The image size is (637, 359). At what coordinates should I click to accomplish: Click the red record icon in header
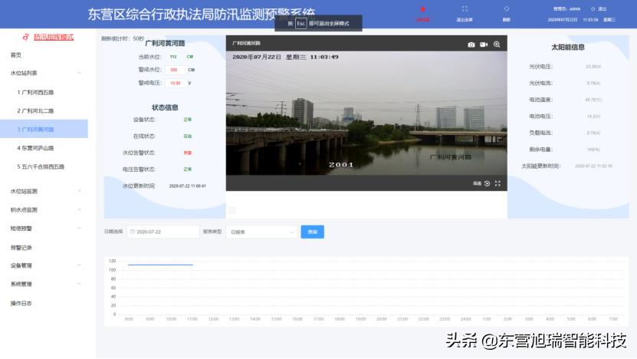tap(422, 9)
